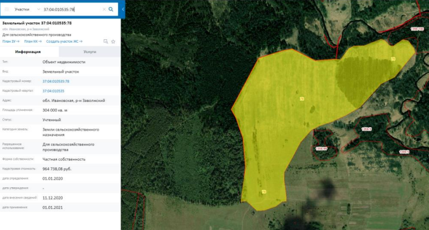The image size is (429, 230).
Task: Click the blue magnifier search icon
Action: pos(111,9)
